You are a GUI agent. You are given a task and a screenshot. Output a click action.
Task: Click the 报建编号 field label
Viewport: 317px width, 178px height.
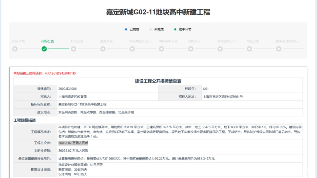coord(44,89)
